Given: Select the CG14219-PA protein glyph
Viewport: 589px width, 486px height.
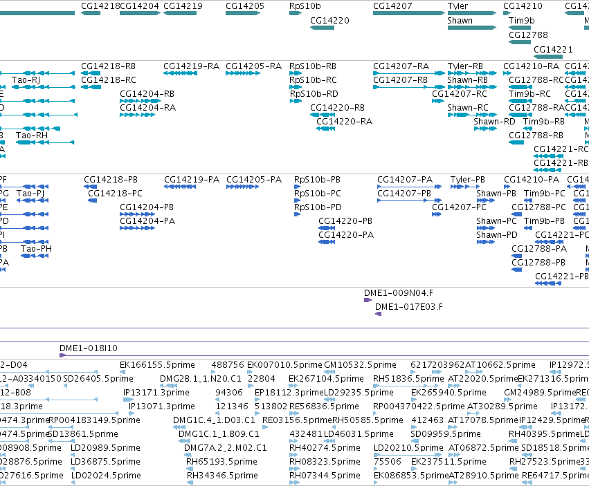Looking at the screenshot, I should (181, 187).
